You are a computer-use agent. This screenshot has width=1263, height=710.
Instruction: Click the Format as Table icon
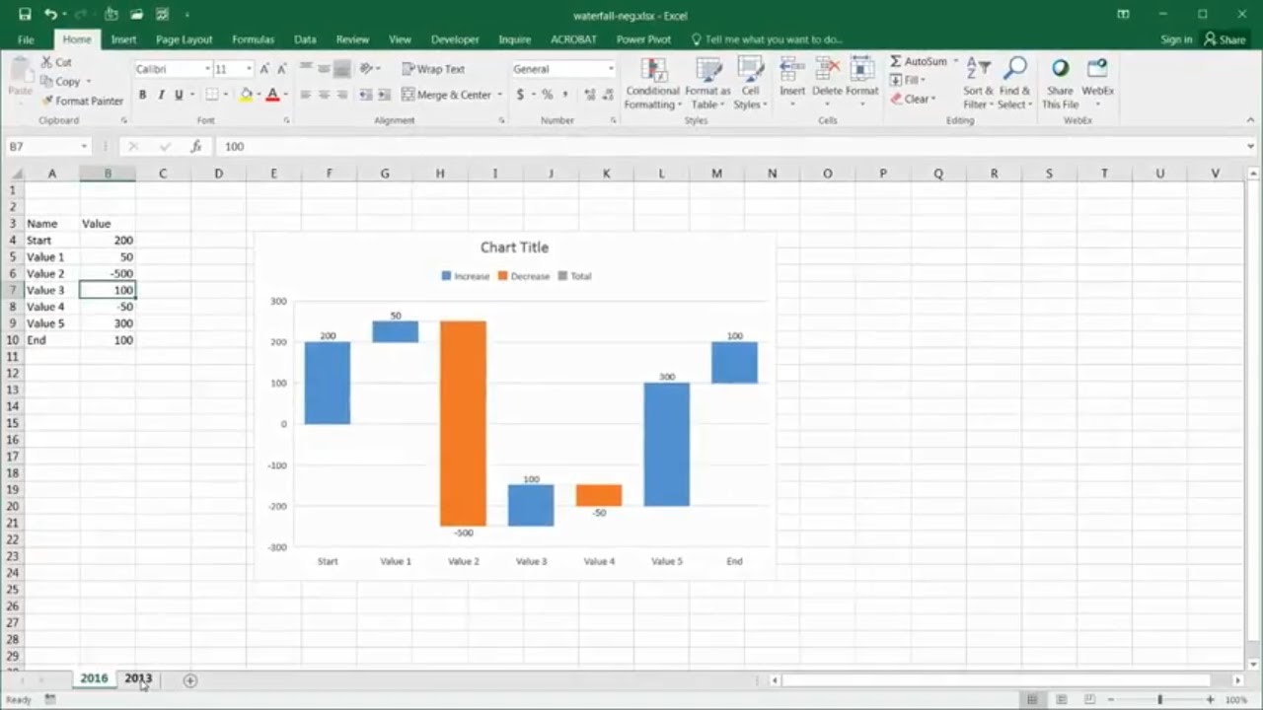[708, 69]
